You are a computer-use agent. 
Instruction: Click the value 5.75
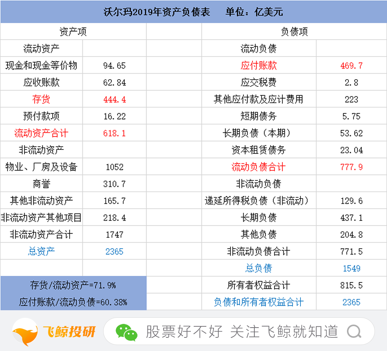(x=351, y=116)
